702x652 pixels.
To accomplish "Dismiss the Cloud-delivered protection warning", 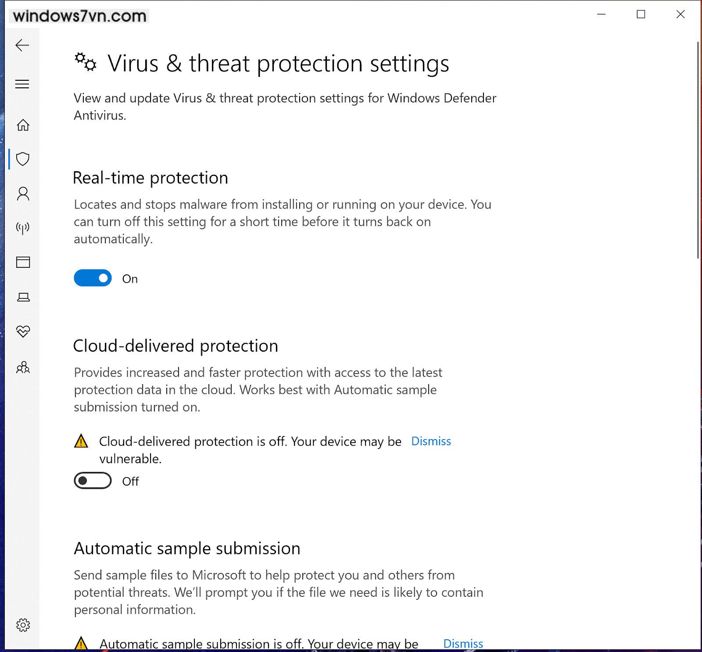I will coord(431,441).
